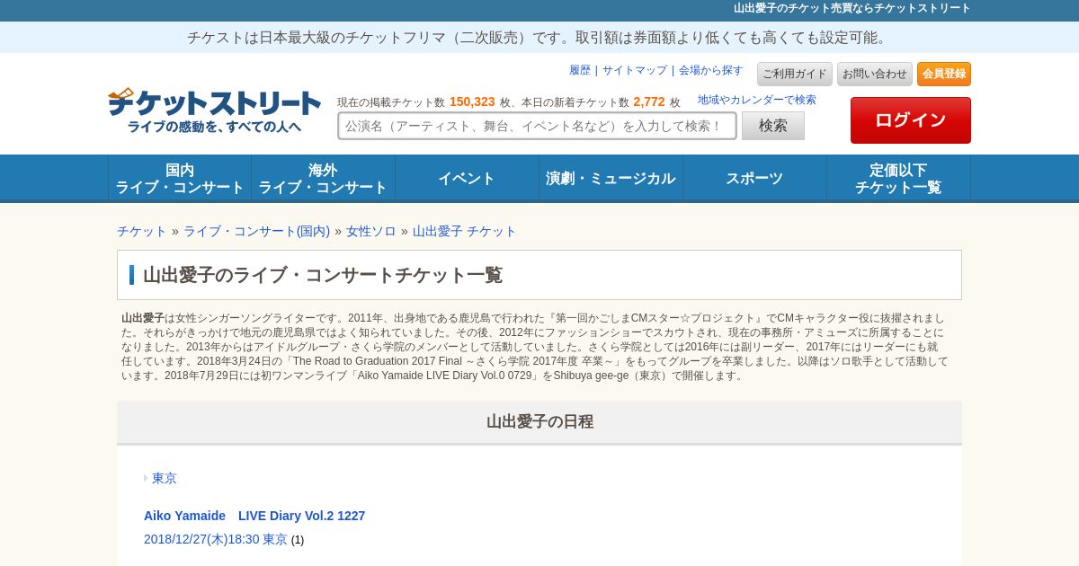Click the listed ticket count 150,323

472,102
